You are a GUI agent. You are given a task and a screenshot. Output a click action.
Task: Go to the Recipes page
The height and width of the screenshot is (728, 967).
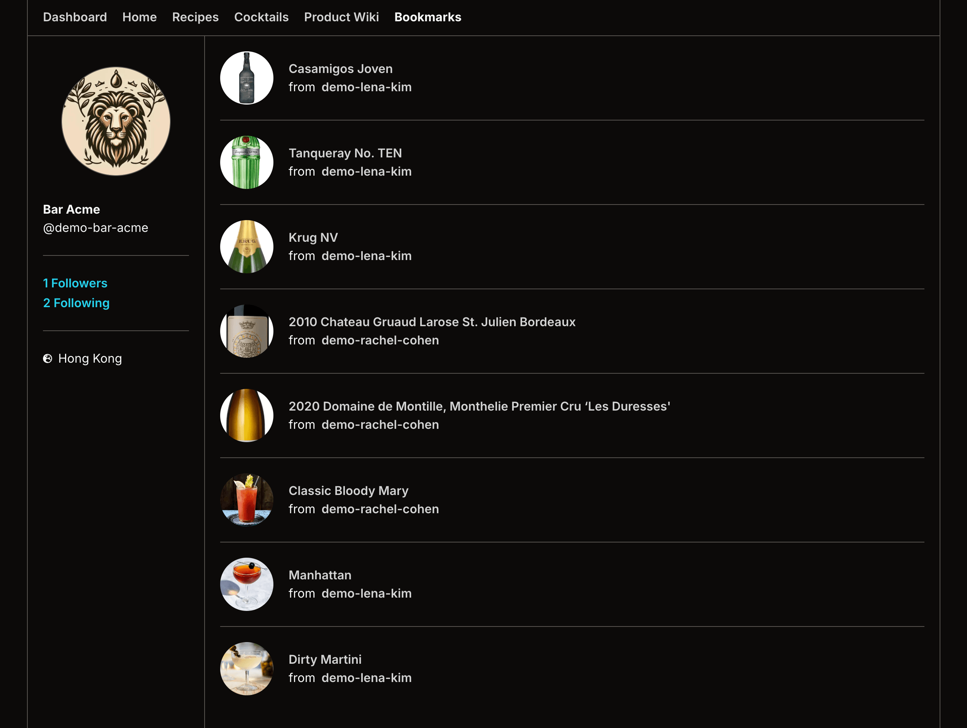coord(195,17)
